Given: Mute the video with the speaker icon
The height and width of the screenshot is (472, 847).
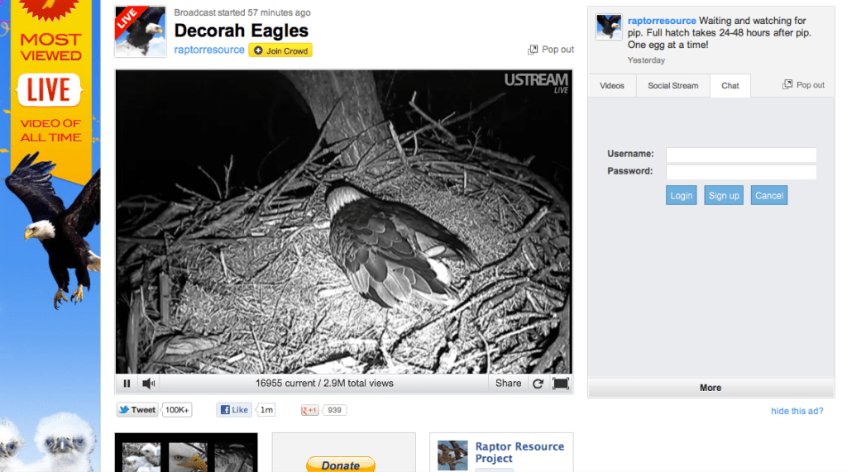Looking at the screenshot, I should coord(149,384).
